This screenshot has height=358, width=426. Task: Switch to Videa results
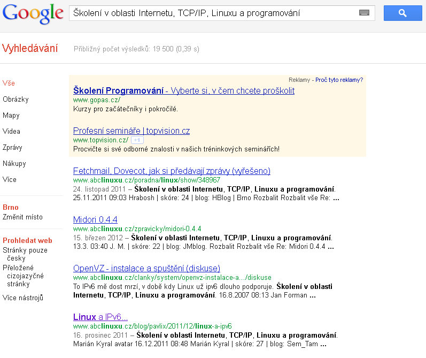click(11, 132)
